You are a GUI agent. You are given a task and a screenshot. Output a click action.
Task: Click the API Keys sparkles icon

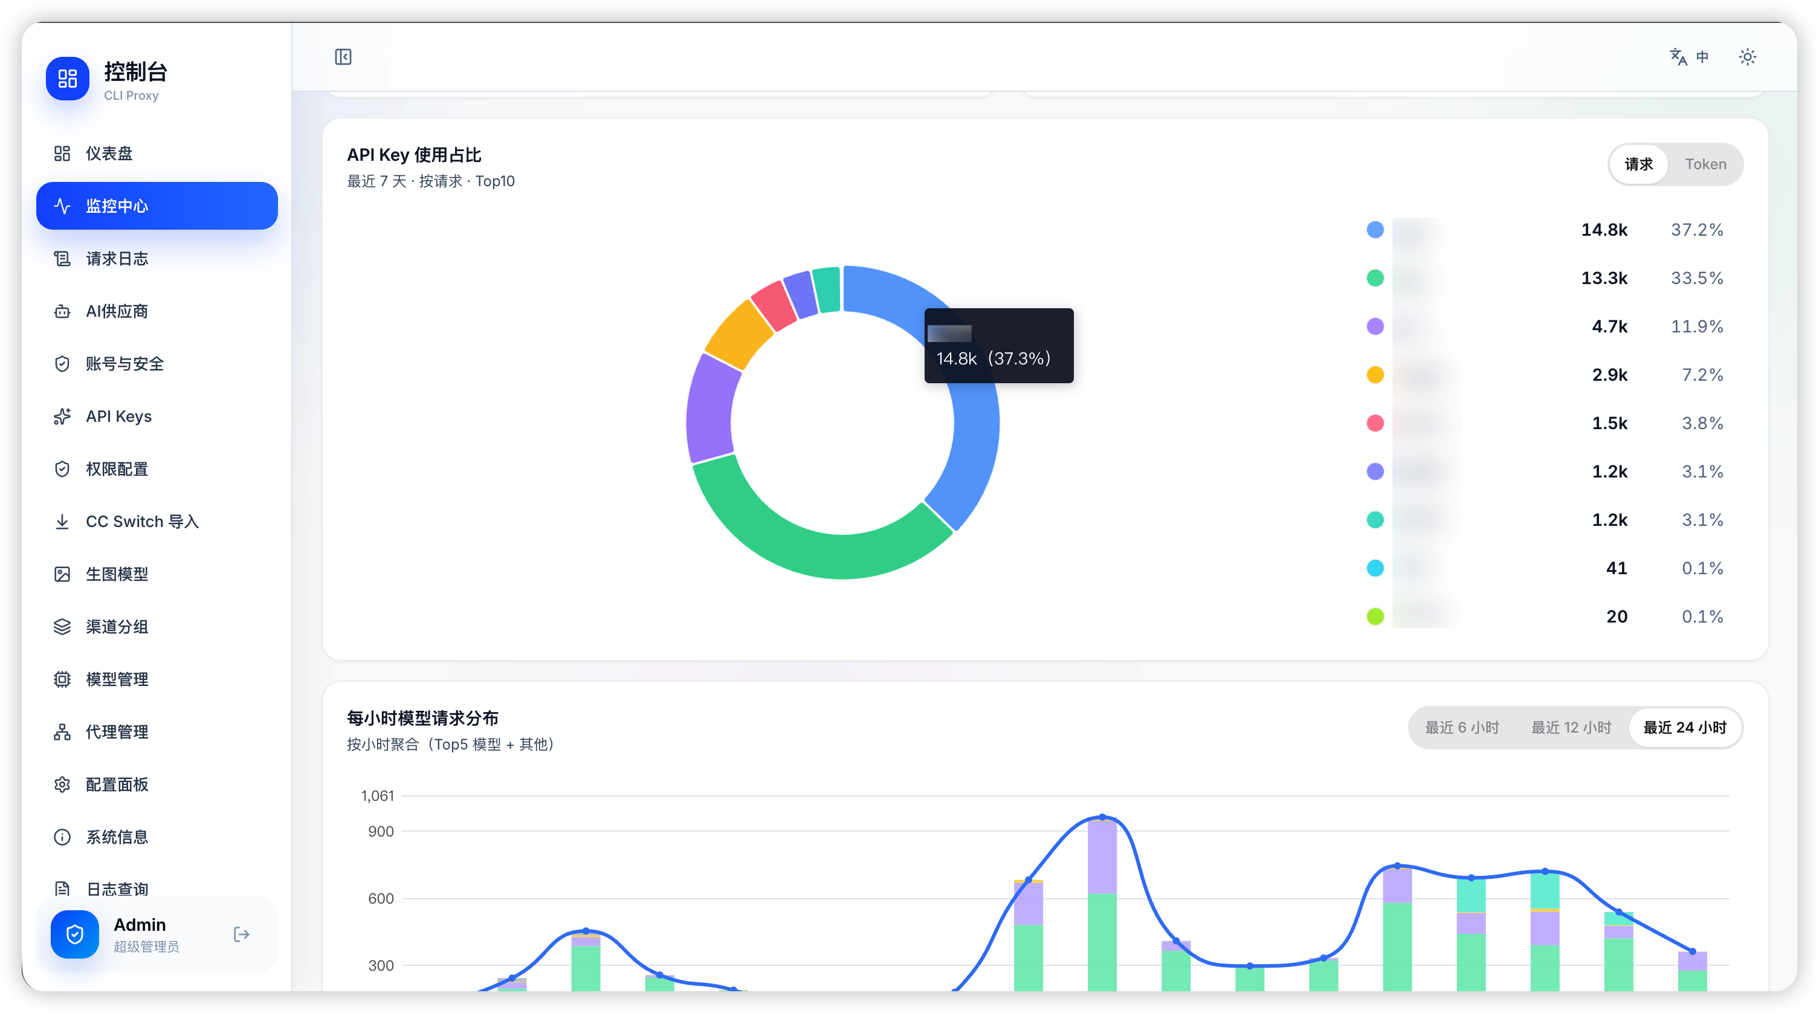click(x=62, y=416)
